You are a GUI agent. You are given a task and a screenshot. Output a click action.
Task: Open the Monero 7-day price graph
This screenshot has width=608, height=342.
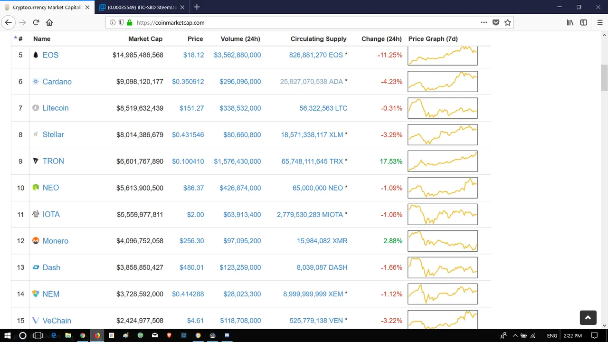pyautogui.click(x=443, y=241)
